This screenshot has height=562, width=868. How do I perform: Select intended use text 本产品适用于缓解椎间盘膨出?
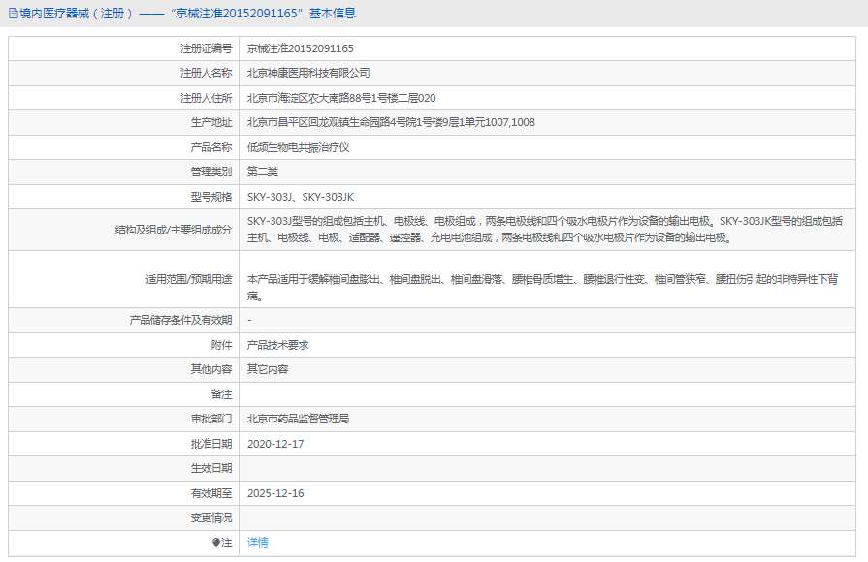542,288
